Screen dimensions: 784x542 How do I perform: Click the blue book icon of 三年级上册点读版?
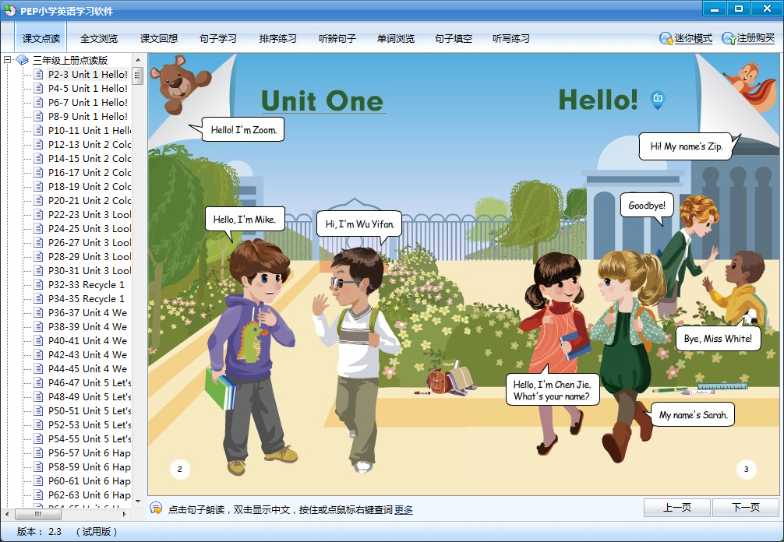pyautogui.click(x=23, y=60)
